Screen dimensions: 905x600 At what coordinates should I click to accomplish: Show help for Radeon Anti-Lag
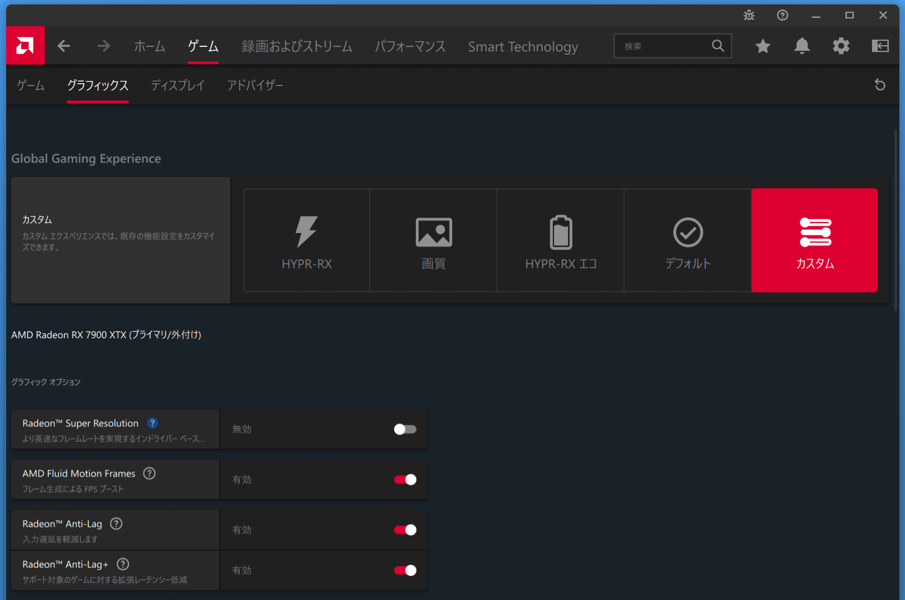tap(116, 523)
